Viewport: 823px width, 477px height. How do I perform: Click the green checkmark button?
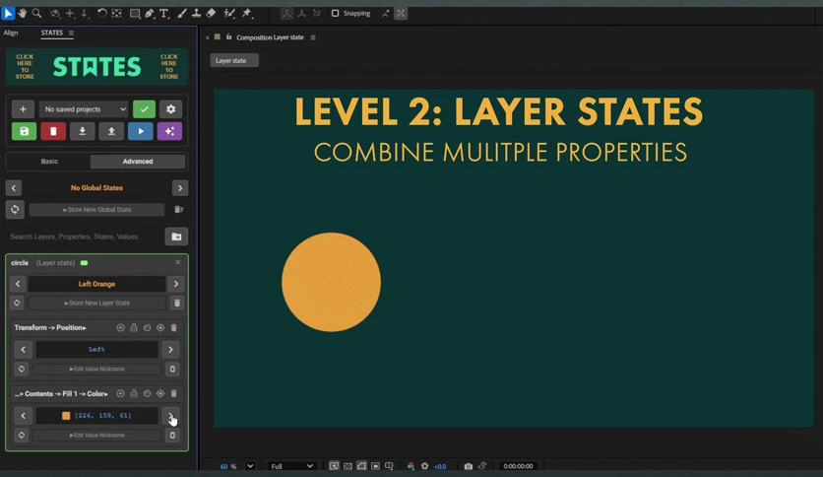[144, 108]
